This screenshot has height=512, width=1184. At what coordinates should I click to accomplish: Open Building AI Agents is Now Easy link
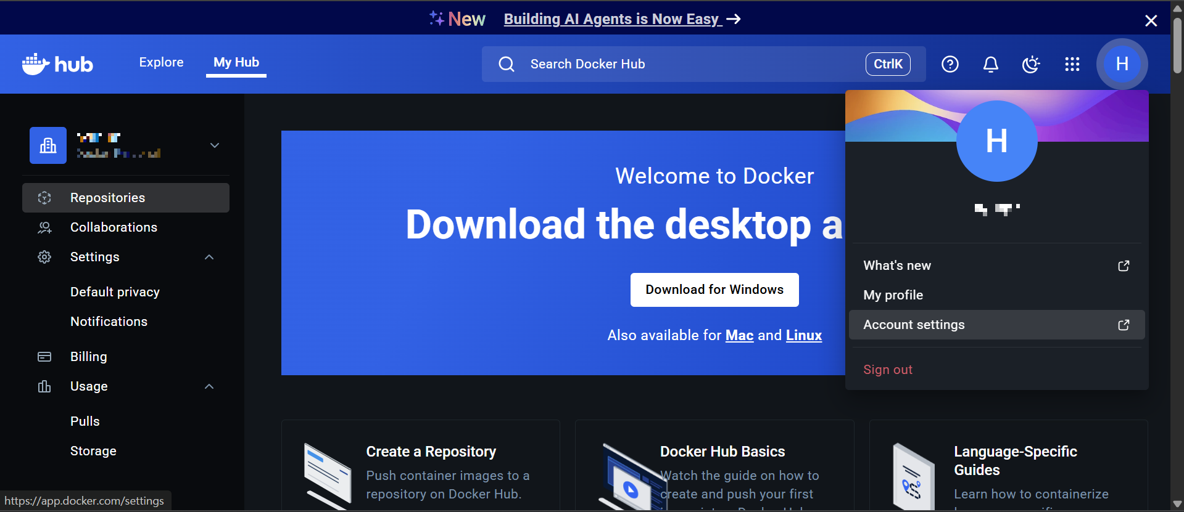pyautogui.click(x=622, y=19)
